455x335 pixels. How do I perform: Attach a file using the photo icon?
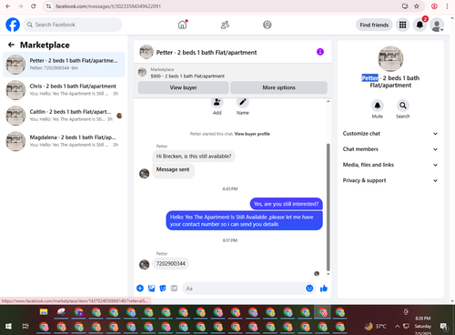pyautogui.click(x=151, y=289)
